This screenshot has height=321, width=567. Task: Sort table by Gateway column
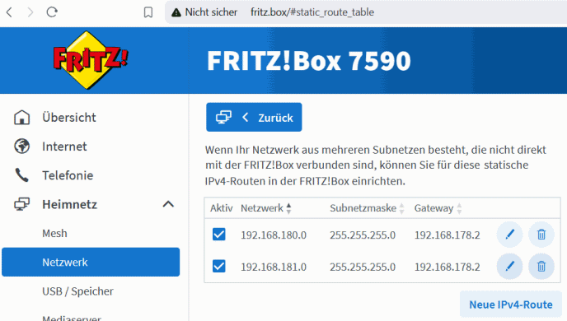pyautogui.click(x=438, y=208)
